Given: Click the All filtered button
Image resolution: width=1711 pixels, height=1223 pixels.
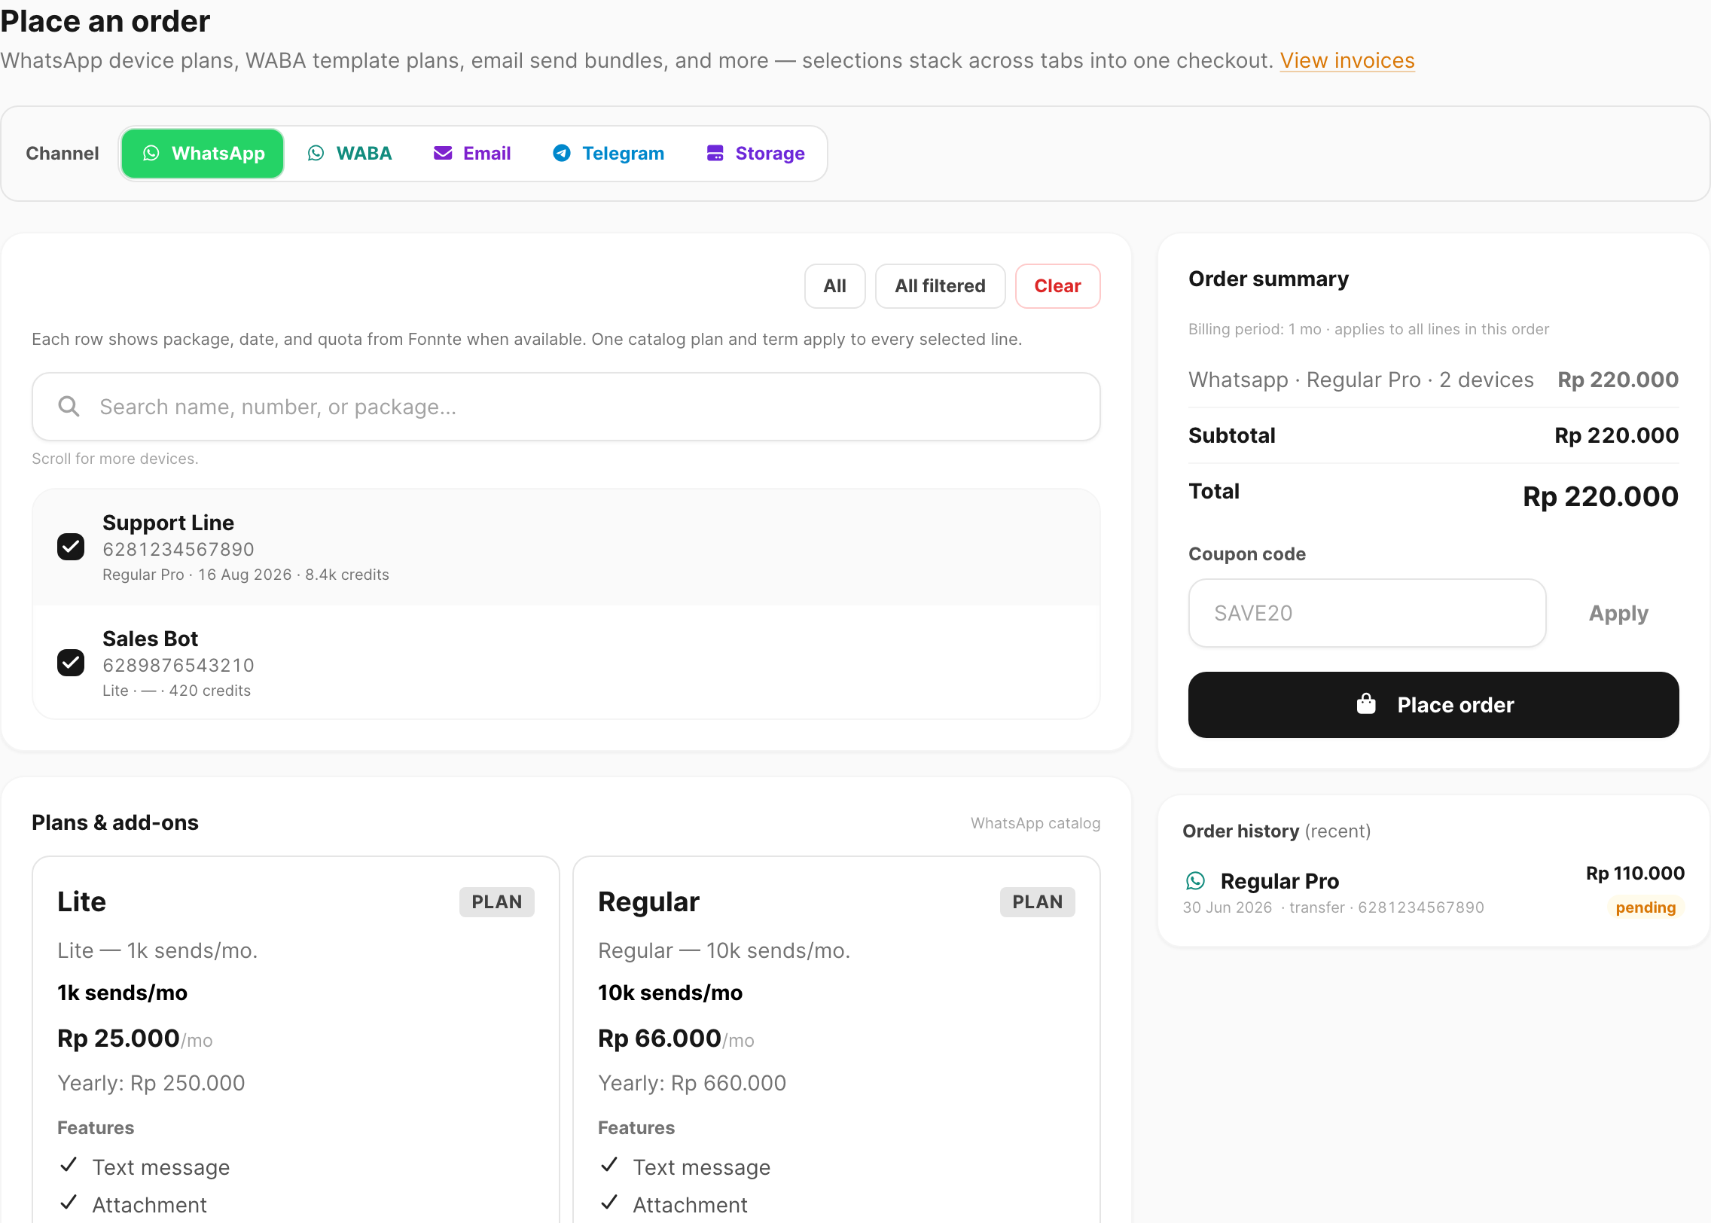Looking at the screenshot, I should [x=940, y=286].
